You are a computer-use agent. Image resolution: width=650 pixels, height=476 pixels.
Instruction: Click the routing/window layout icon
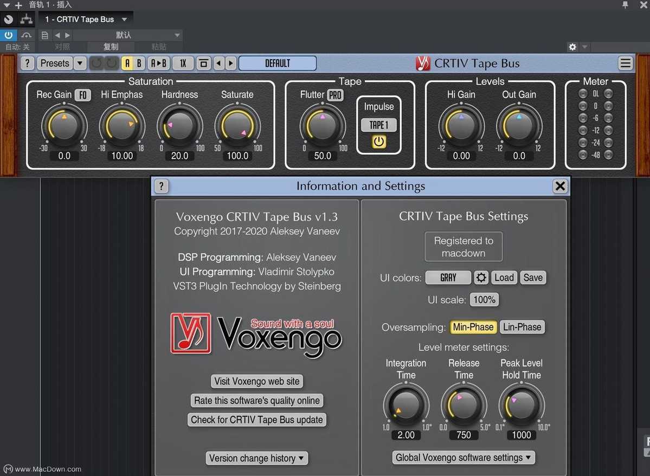click(203, 63)
